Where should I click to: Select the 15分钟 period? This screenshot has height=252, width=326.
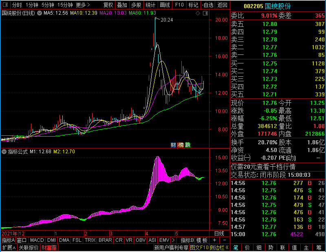[x=65, y=5]
